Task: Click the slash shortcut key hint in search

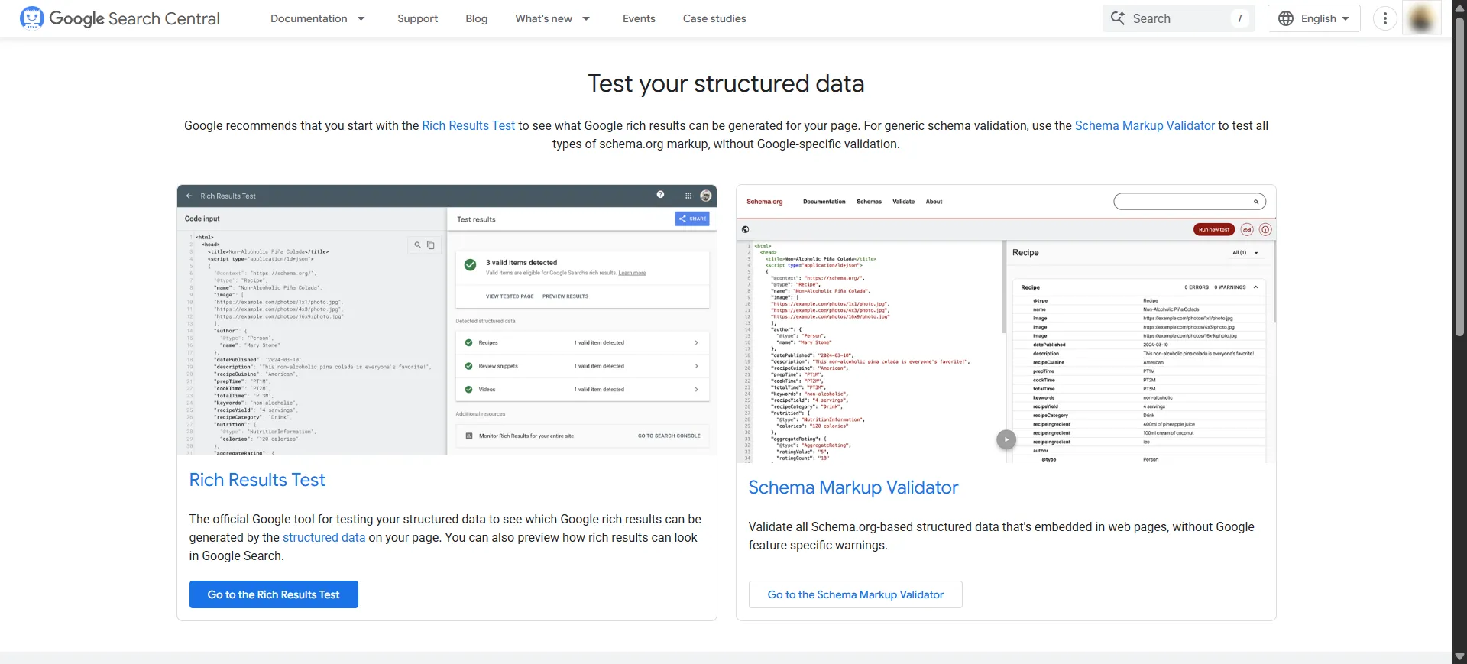Action: pos(1239,18)
